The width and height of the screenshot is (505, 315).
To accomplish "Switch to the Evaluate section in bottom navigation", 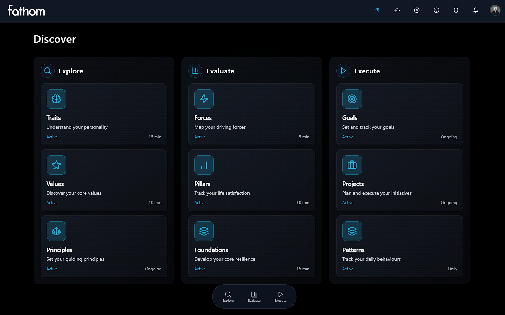I will [x=254, y=296].
